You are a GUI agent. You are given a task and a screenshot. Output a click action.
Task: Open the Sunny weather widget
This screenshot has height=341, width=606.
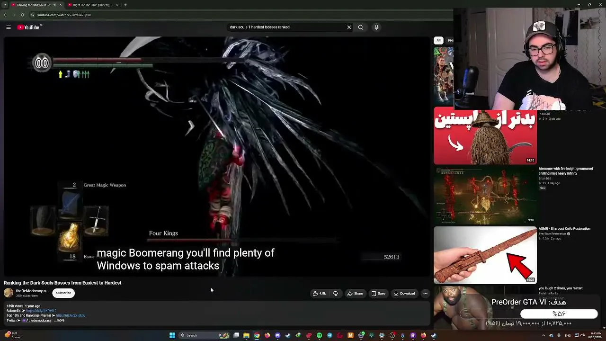coord(12,335)
